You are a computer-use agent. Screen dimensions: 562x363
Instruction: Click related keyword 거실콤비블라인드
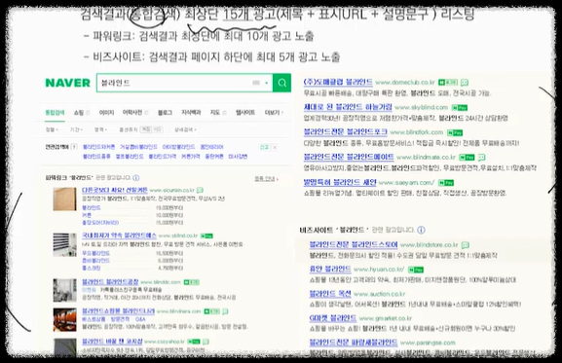[138, 147]
